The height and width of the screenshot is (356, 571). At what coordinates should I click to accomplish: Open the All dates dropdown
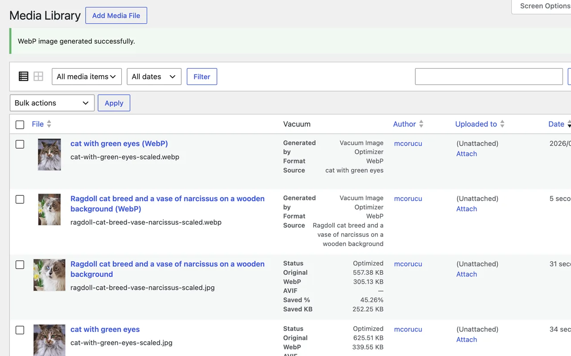(154, 77)
